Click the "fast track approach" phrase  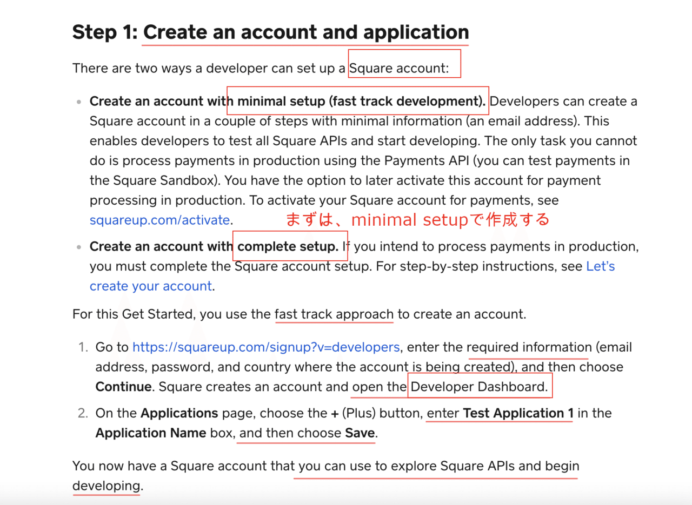[x=334, y=314]
